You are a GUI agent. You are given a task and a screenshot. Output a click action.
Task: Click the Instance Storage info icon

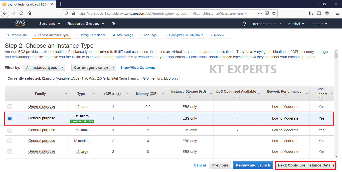pyautogui.click(x=189, y=96)
